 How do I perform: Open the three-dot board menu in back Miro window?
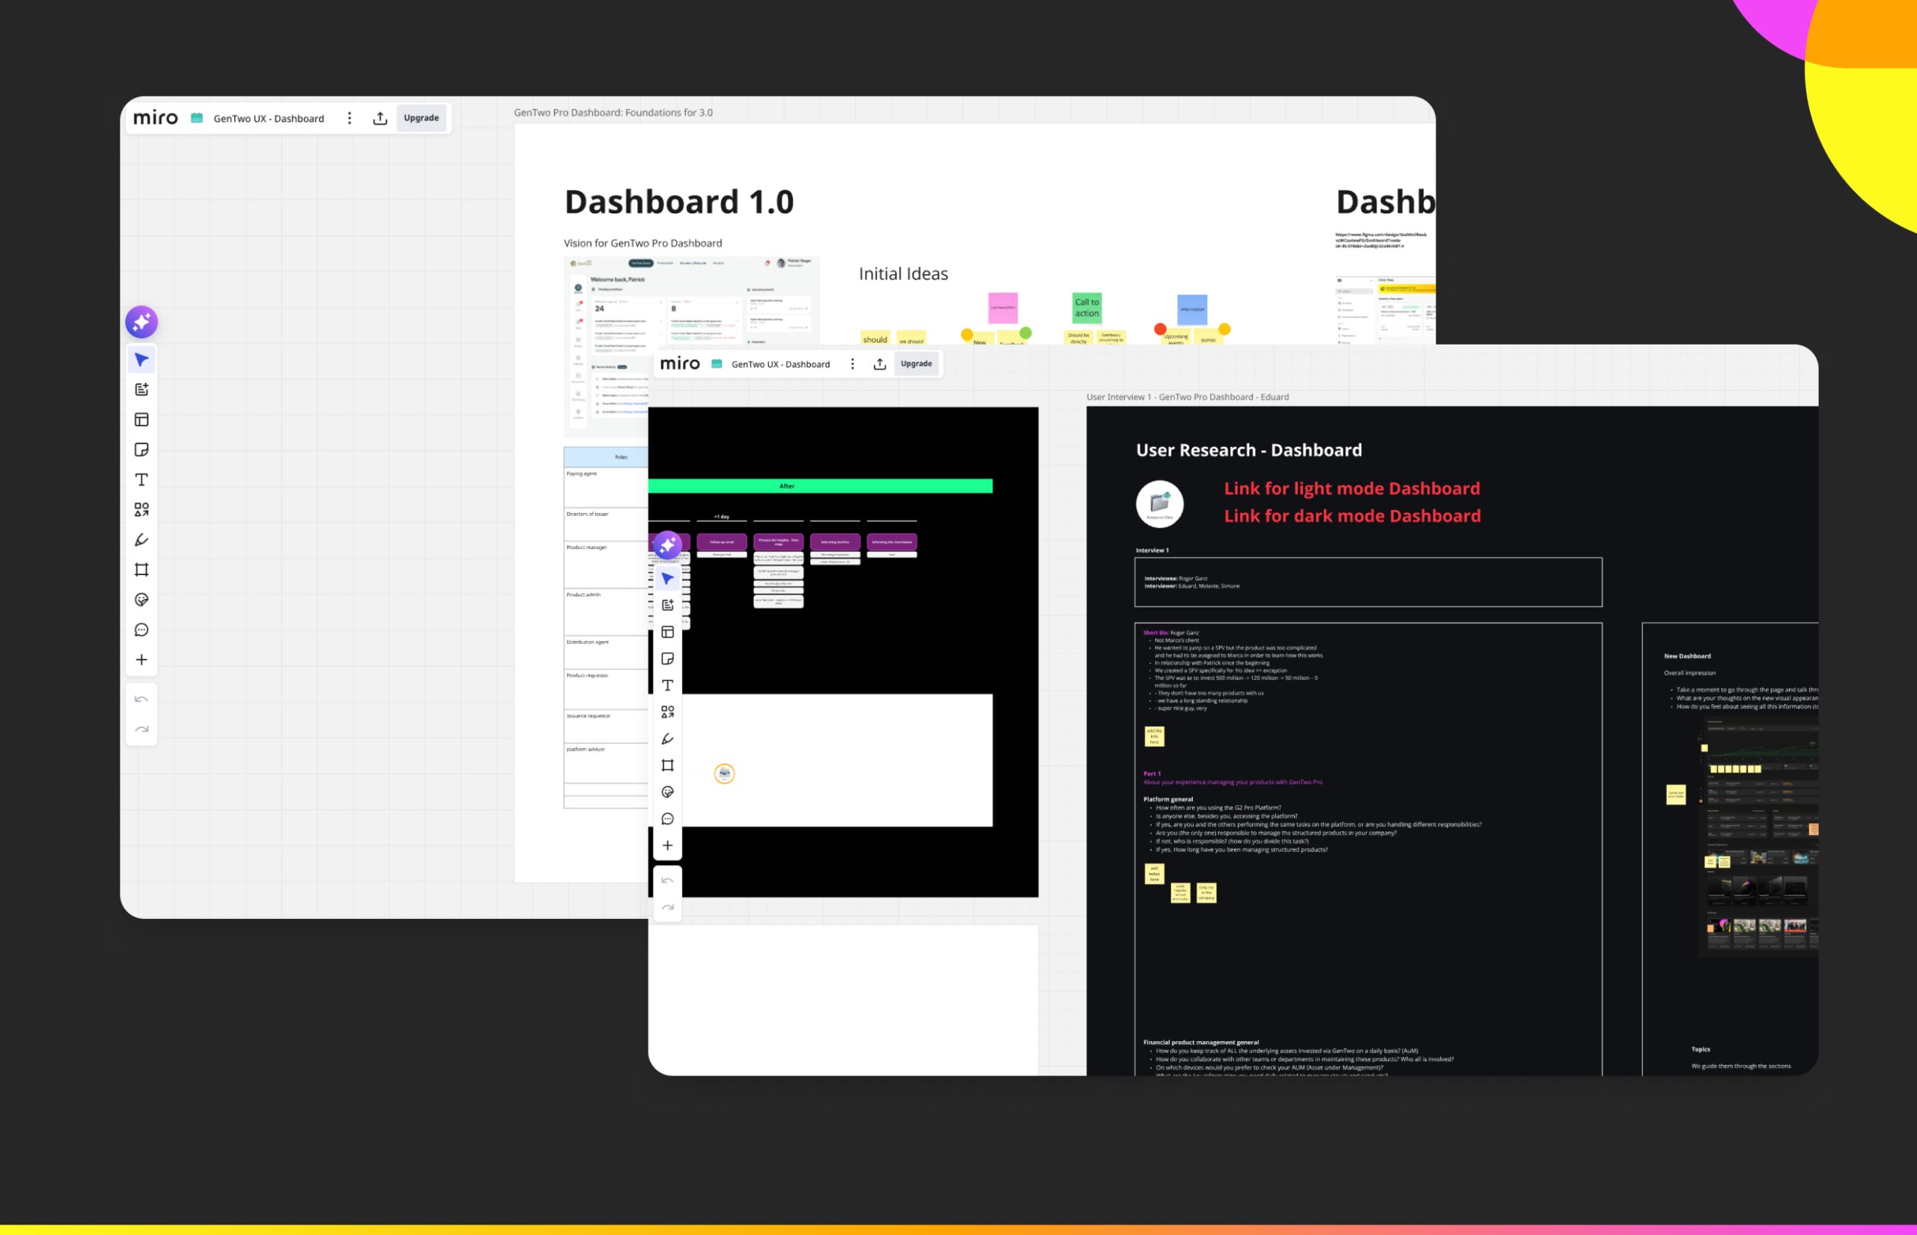pos(350,118)
